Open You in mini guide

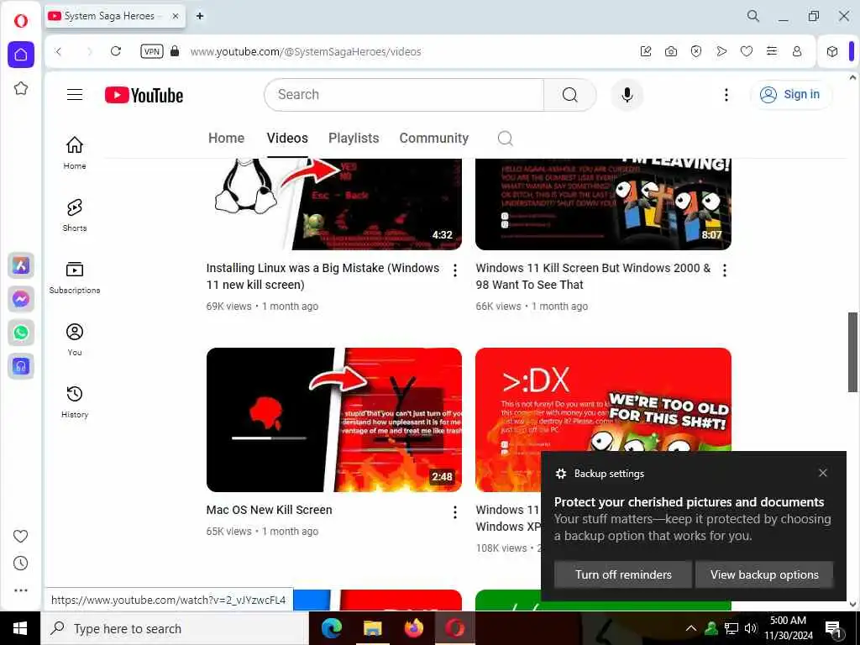75,339
